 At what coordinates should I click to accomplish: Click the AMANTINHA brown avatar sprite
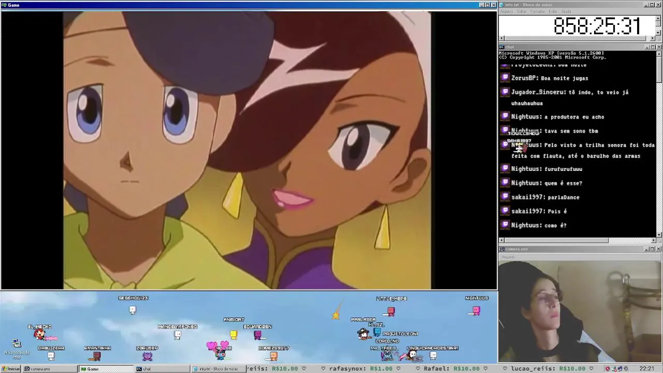(97, 356)
